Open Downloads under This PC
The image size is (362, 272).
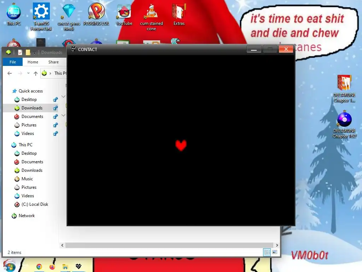32,170
